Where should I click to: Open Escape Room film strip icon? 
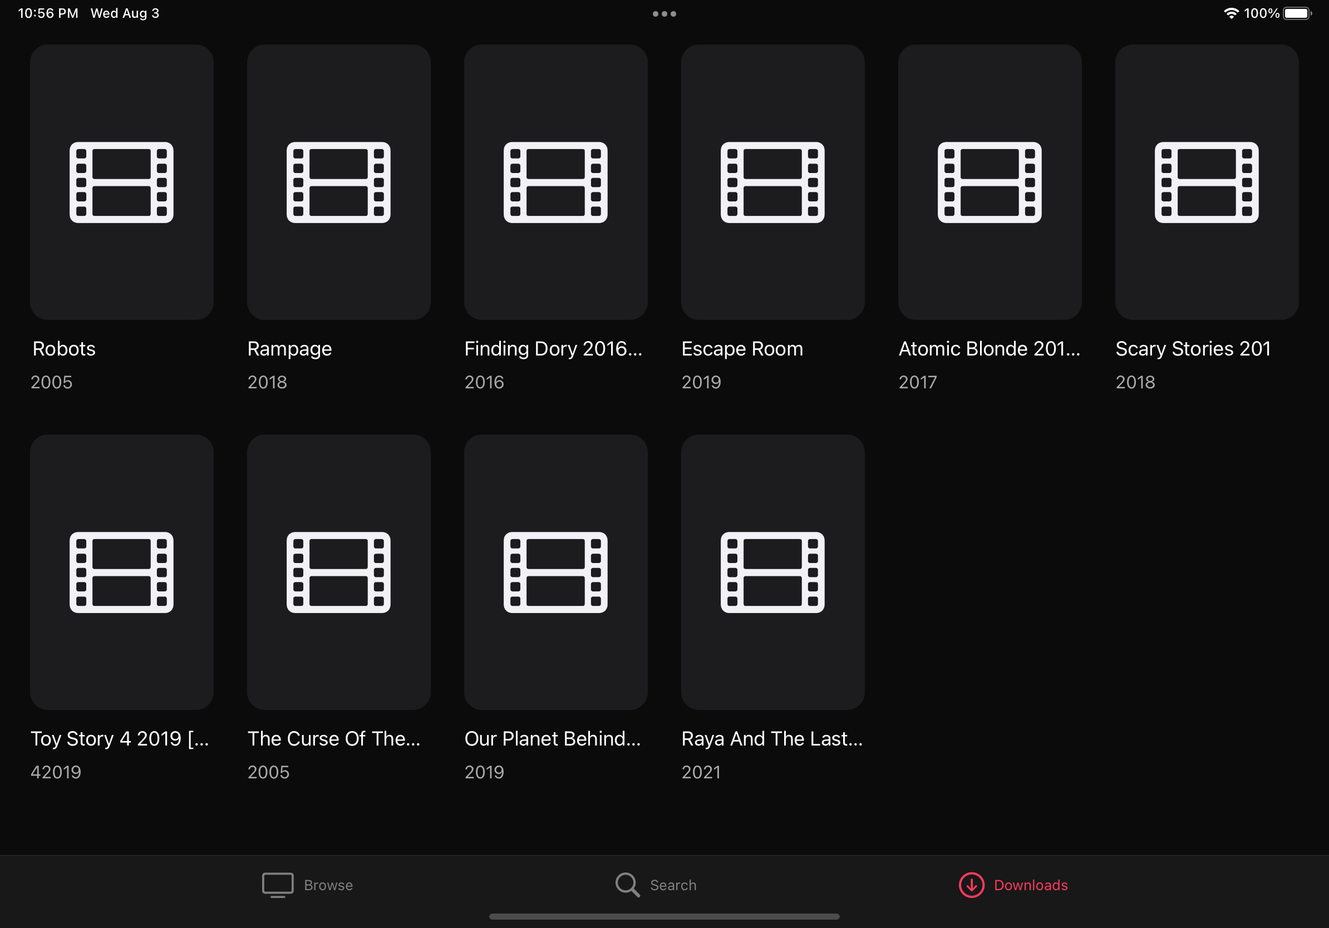pos(772,182)
